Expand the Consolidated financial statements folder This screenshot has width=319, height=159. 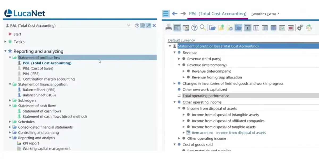point(10,127)
